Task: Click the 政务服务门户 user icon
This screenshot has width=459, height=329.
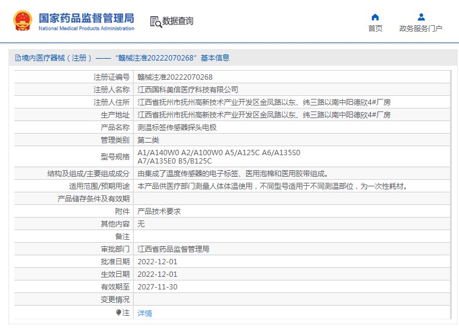Action: coord(421,17)
